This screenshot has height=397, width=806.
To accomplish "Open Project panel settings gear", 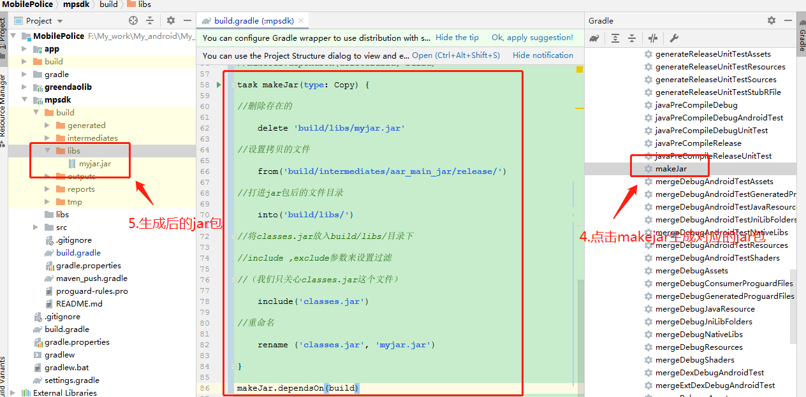I will tap(170, 20).
